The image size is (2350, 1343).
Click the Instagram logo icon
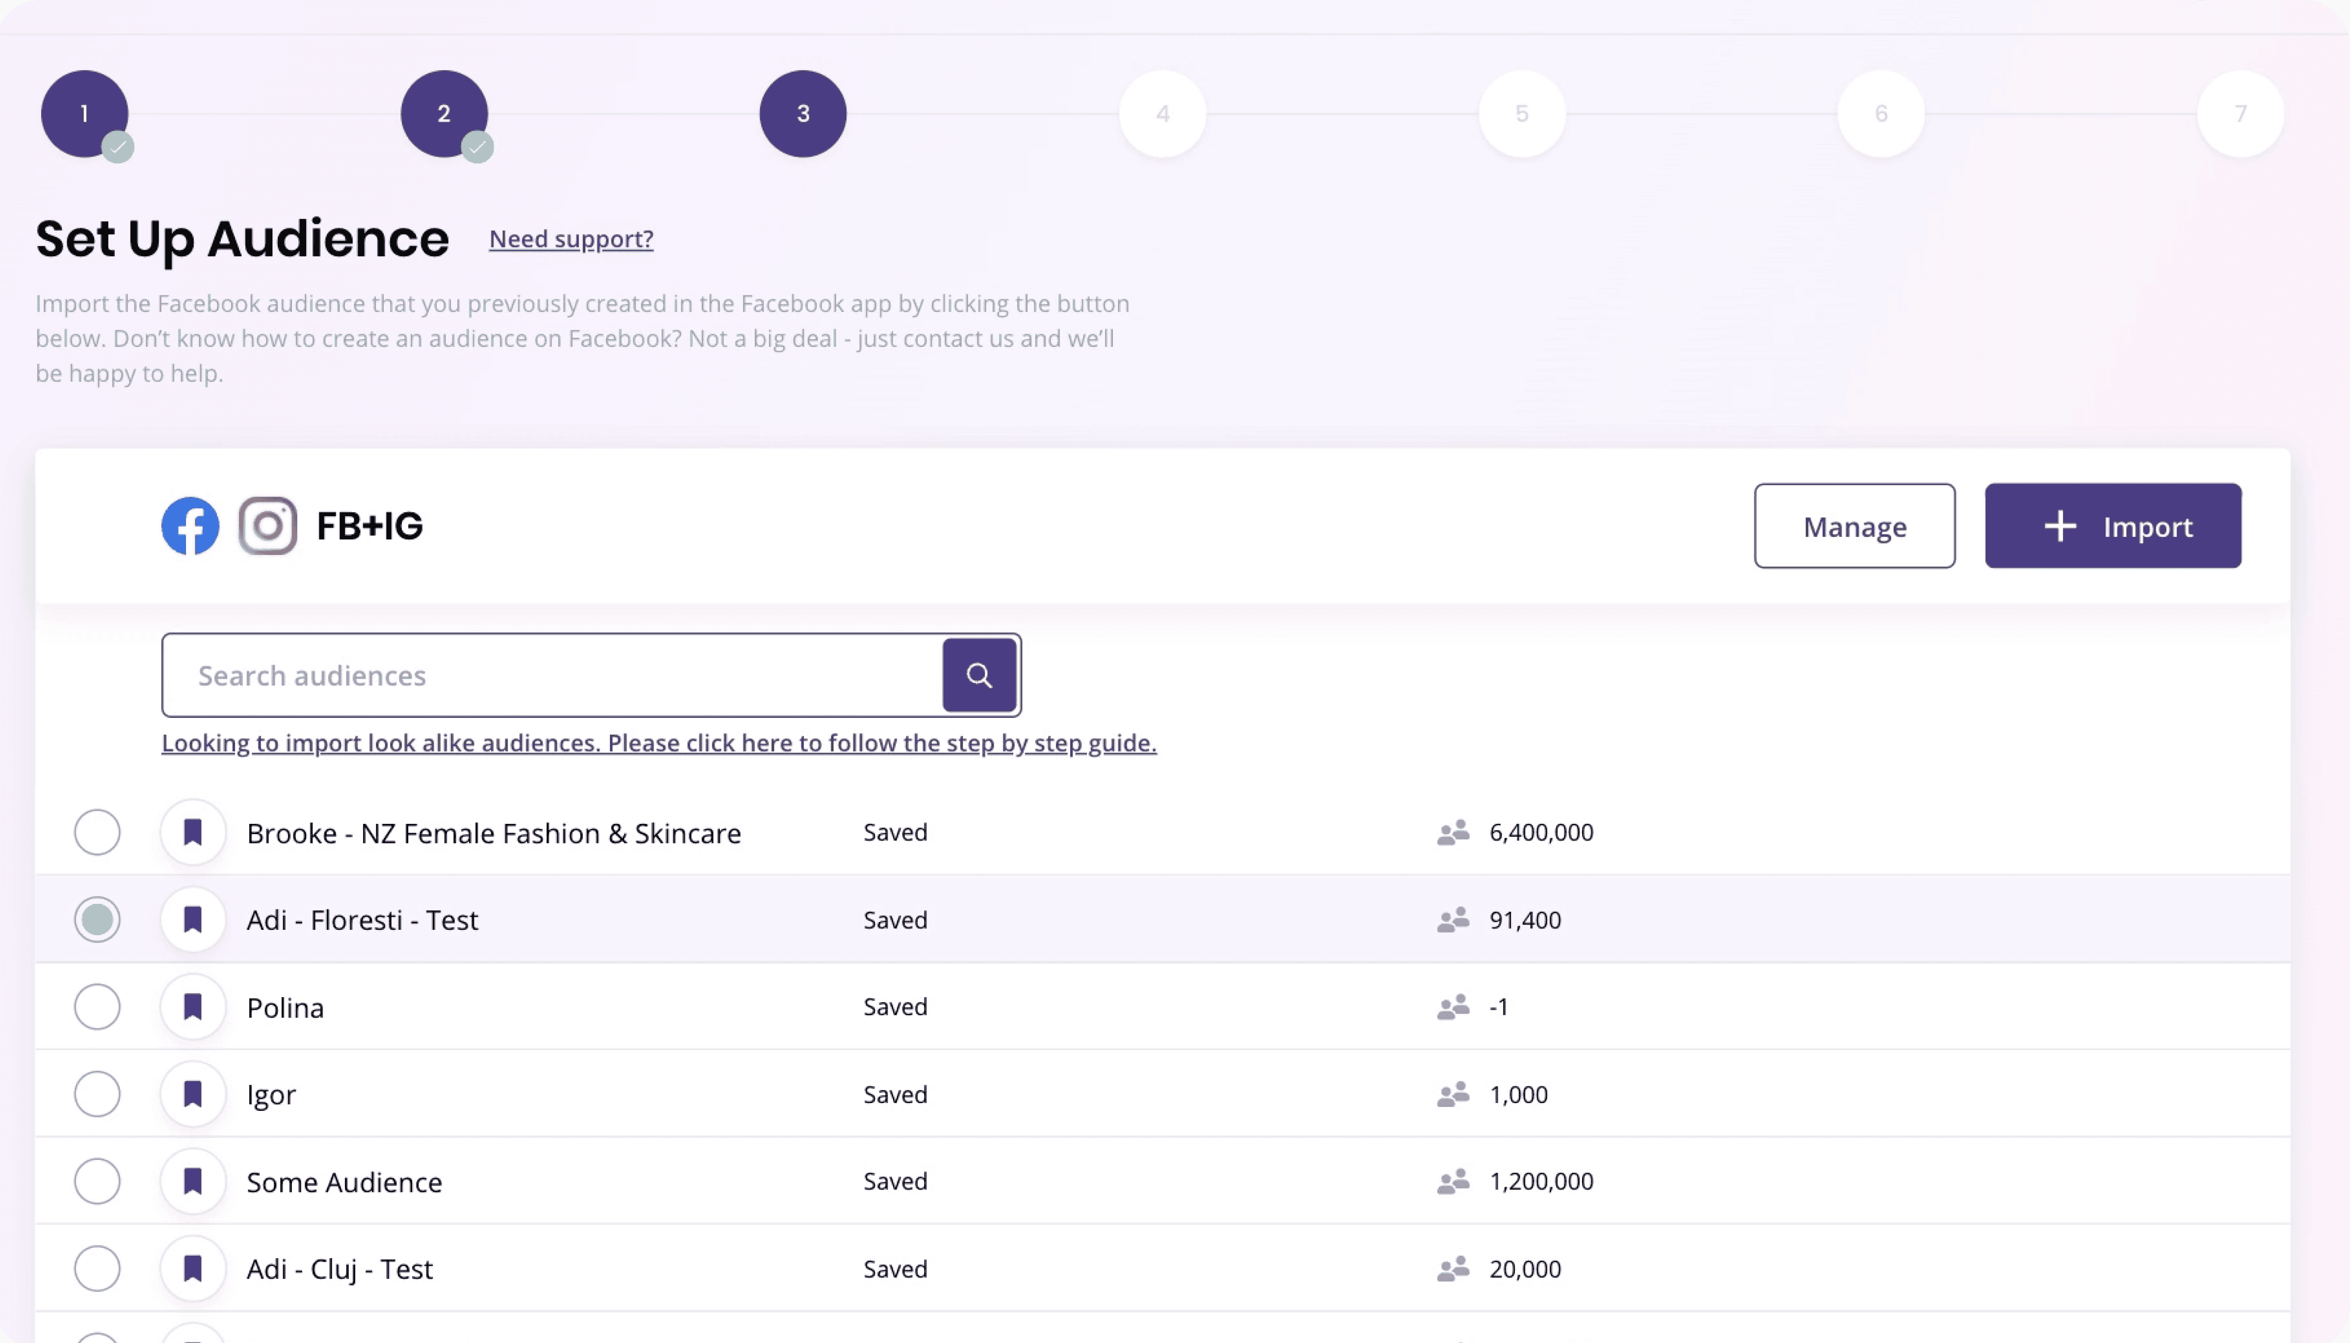267,526
